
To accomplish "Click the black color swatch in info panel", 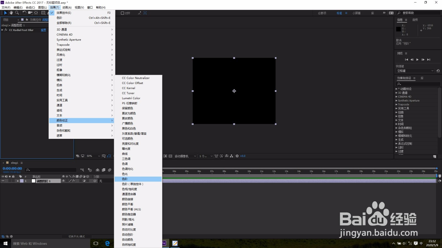I will tap(398, 29).
